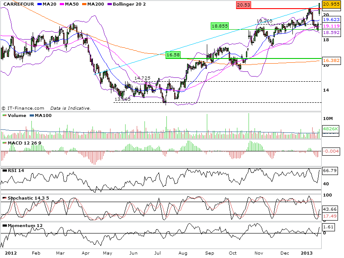Click the Mar time axis label

[x=60, y=253]
